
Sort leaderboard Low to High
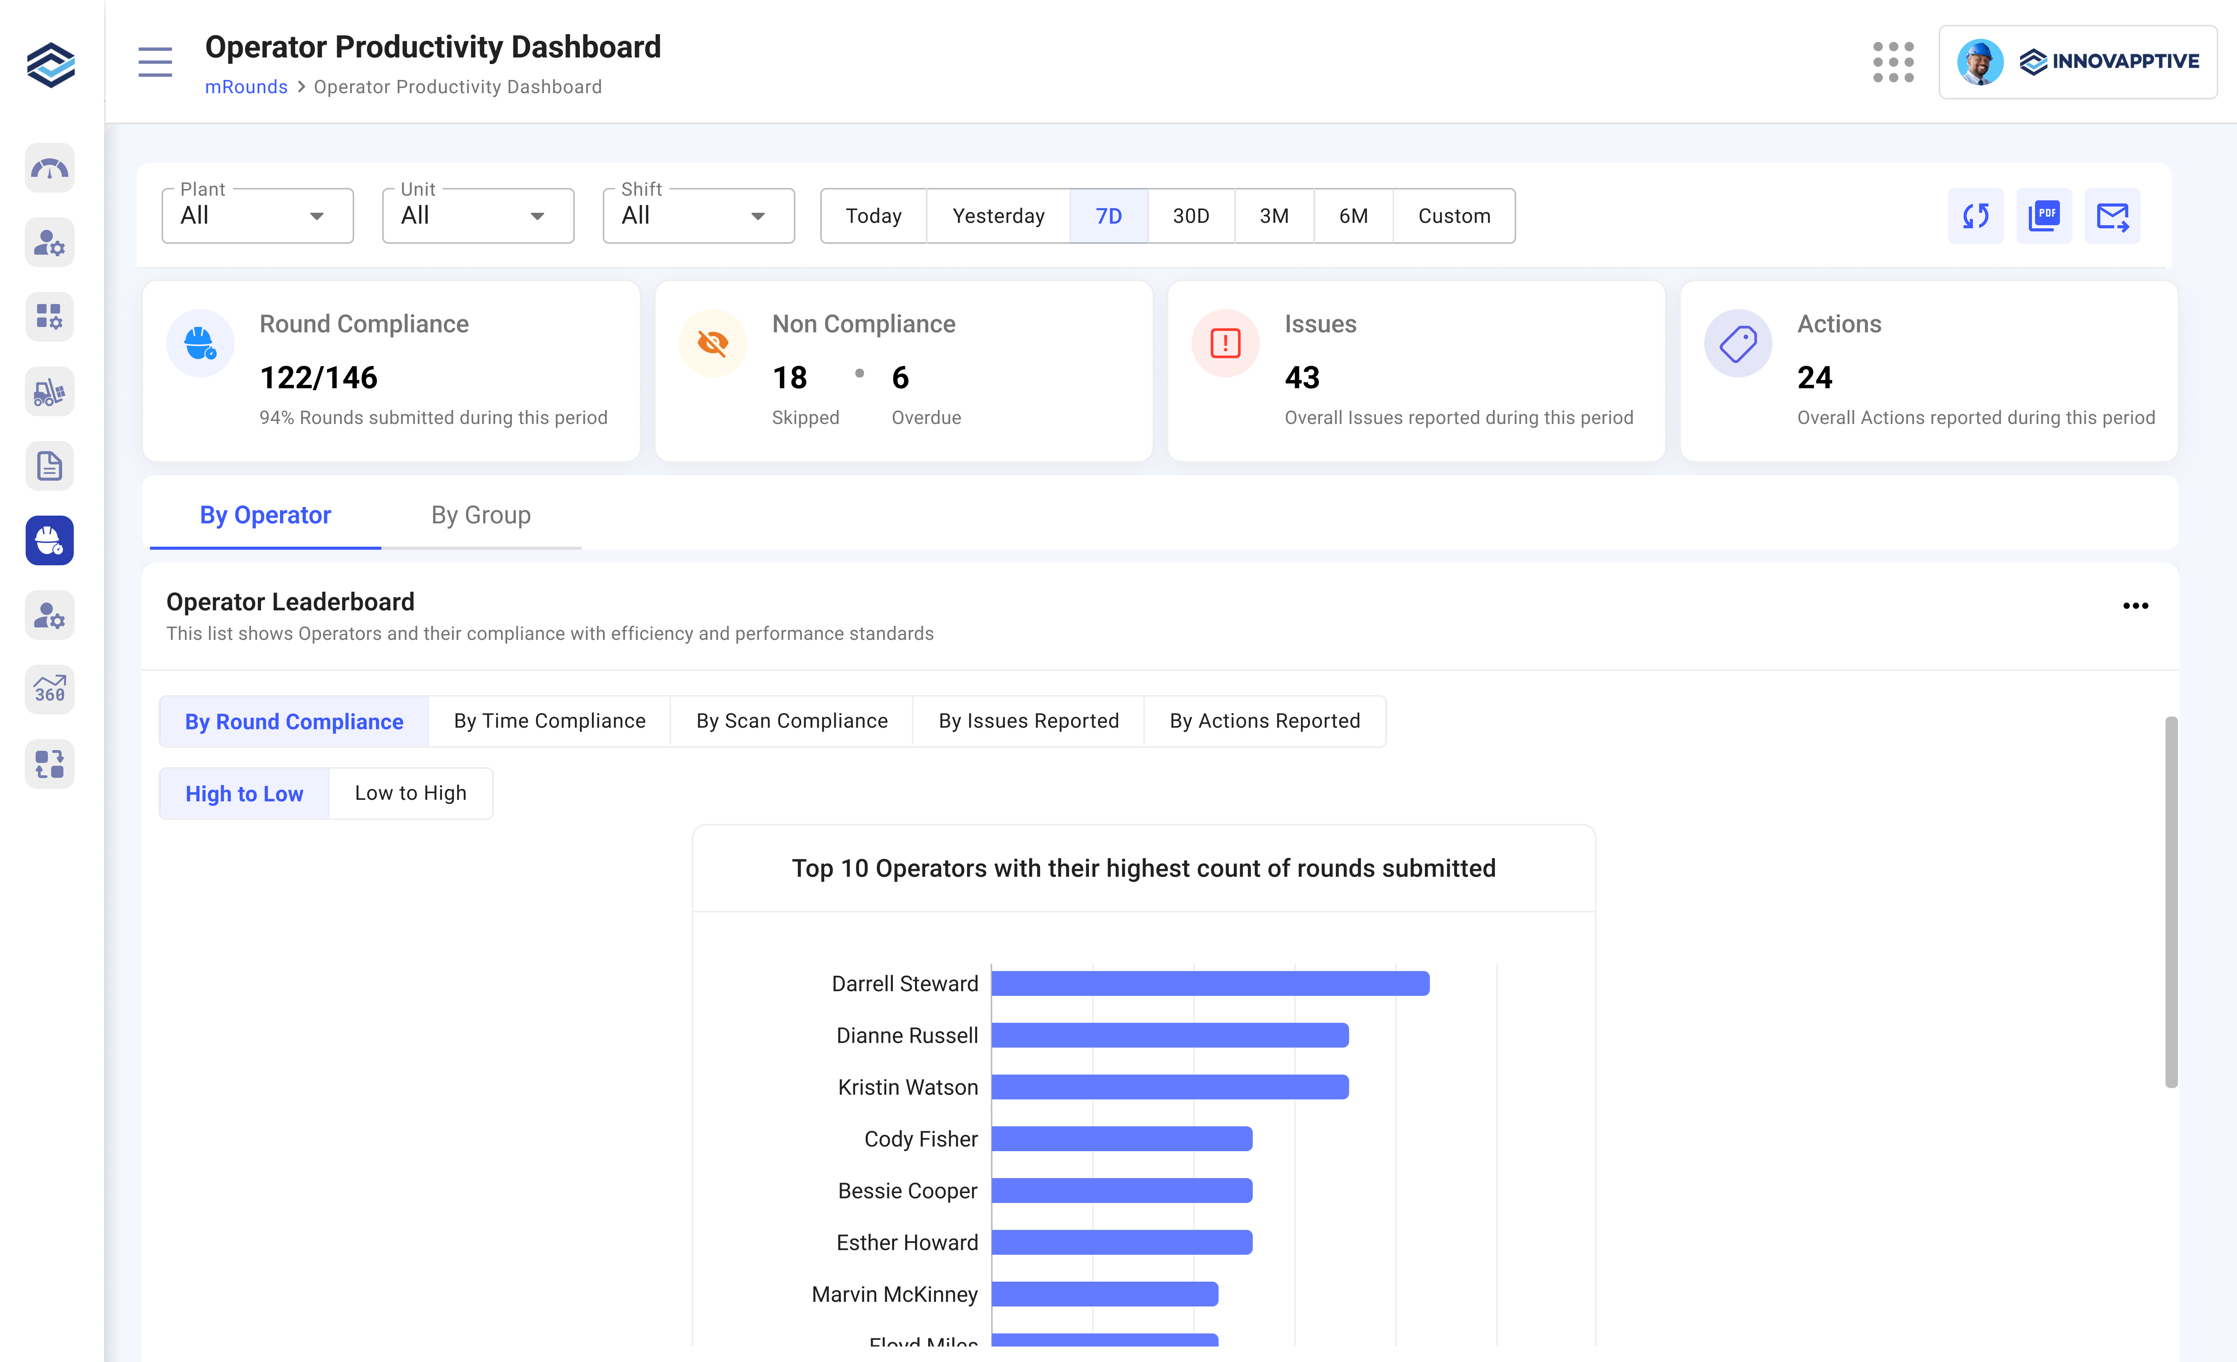click(411, 794)
